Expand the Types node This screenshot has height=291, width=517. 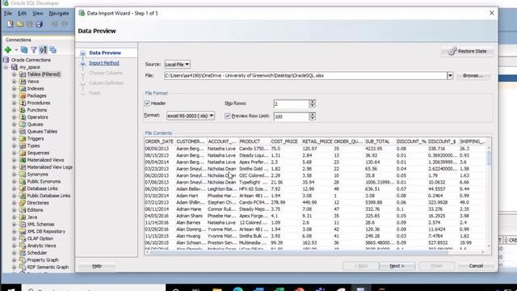[x=15, y=145]
